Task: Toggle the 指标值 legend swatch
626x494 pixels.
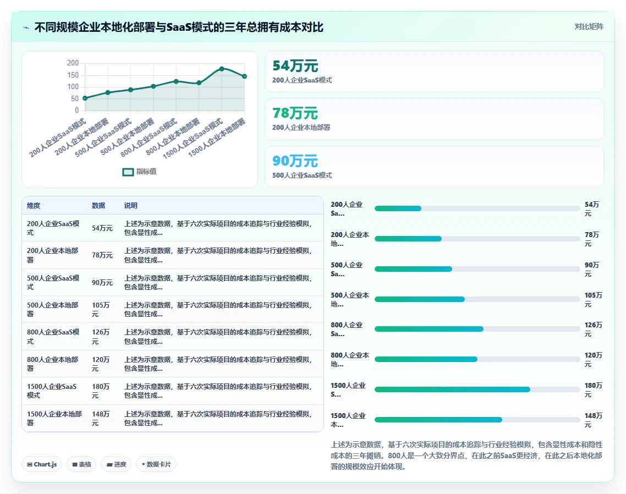Action: coord(128,172)
